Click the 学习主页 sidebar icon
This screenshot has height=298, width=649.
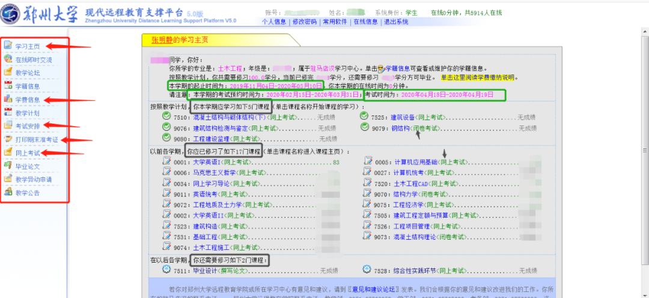[x=8, y=46]
